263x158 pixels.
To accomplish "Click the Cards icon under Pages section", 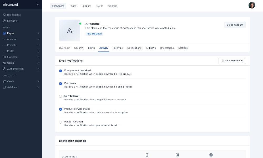I will pos(4,63).
